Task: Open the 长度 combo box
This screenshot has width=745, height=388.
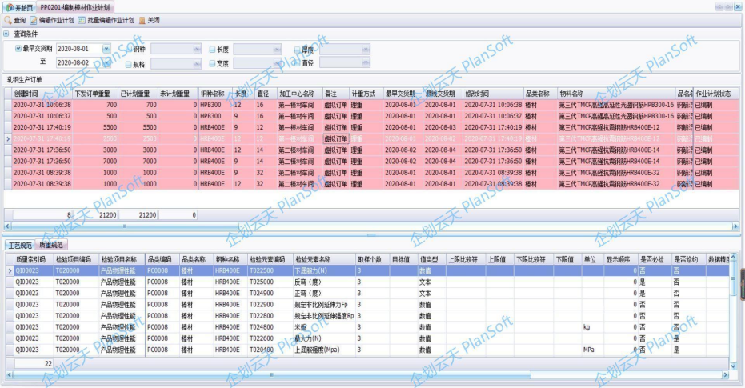Action: [277, 49]
